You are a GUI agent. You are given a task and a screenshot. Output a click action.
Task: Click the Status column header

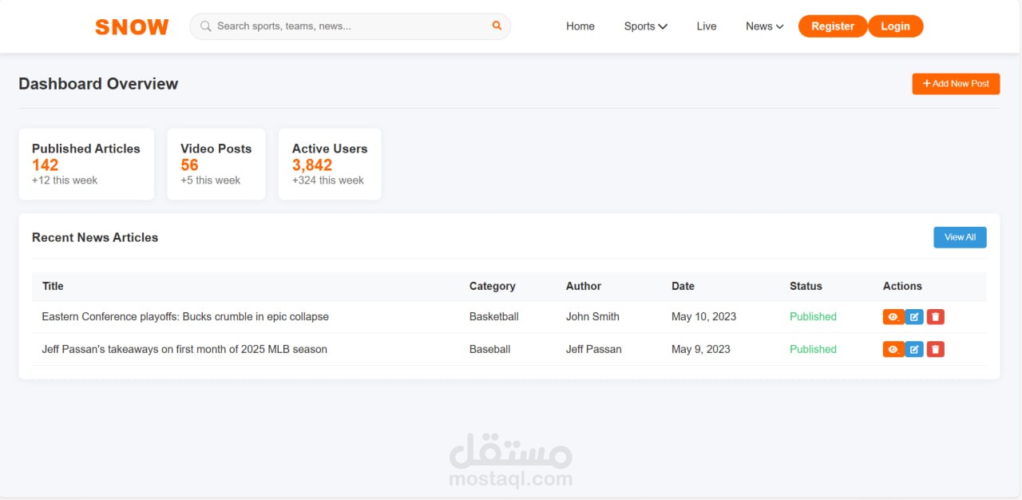coord(806,286)
